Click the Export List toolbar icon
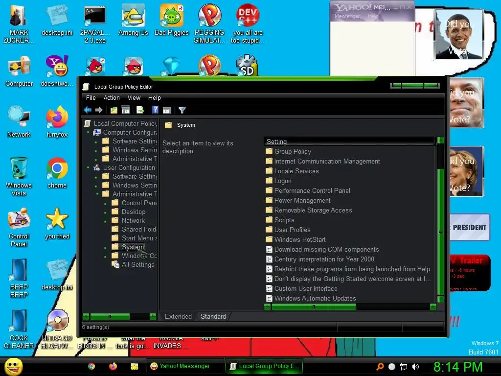 coord(140,110)
